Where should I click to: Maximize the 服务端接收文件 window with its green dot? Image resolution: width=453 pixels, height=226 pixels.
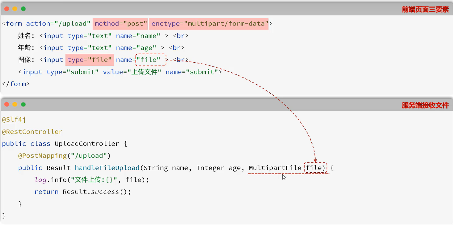24,105
